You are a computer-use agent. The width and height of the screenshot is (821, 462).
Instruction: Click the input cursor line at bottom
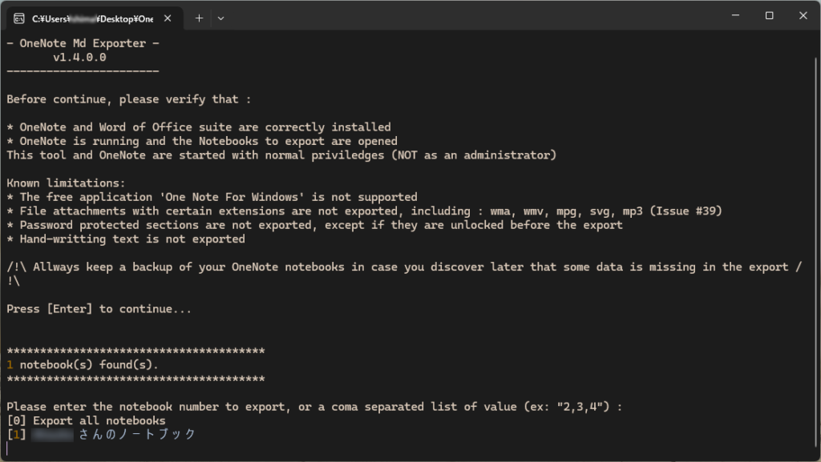[8, 448]
